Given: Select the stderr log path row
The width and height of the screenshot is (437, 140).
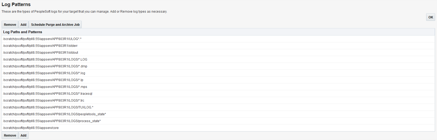Looking at the screenshot, I should point(40,46).
